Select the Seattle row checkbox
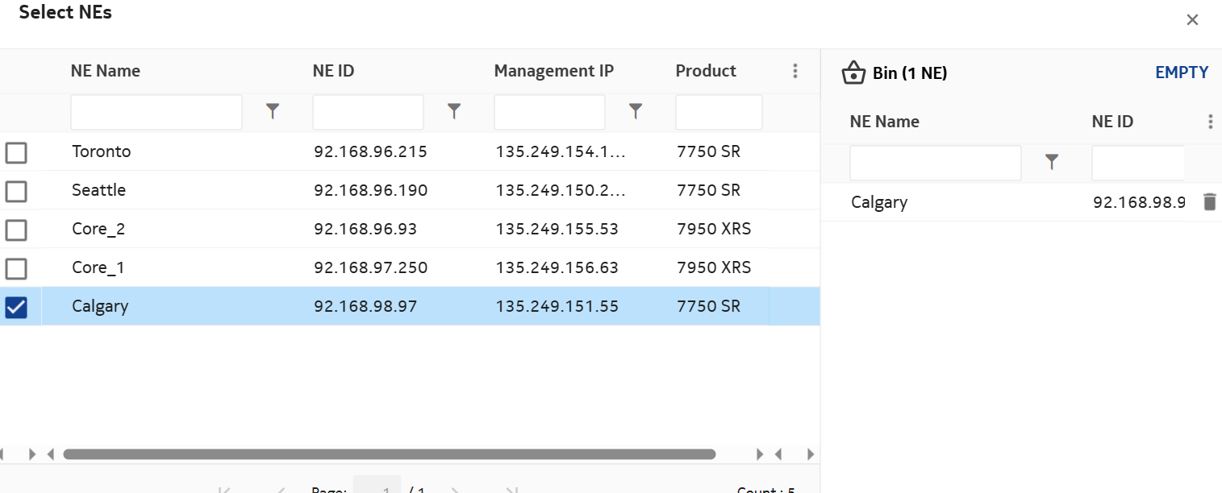 16,191
